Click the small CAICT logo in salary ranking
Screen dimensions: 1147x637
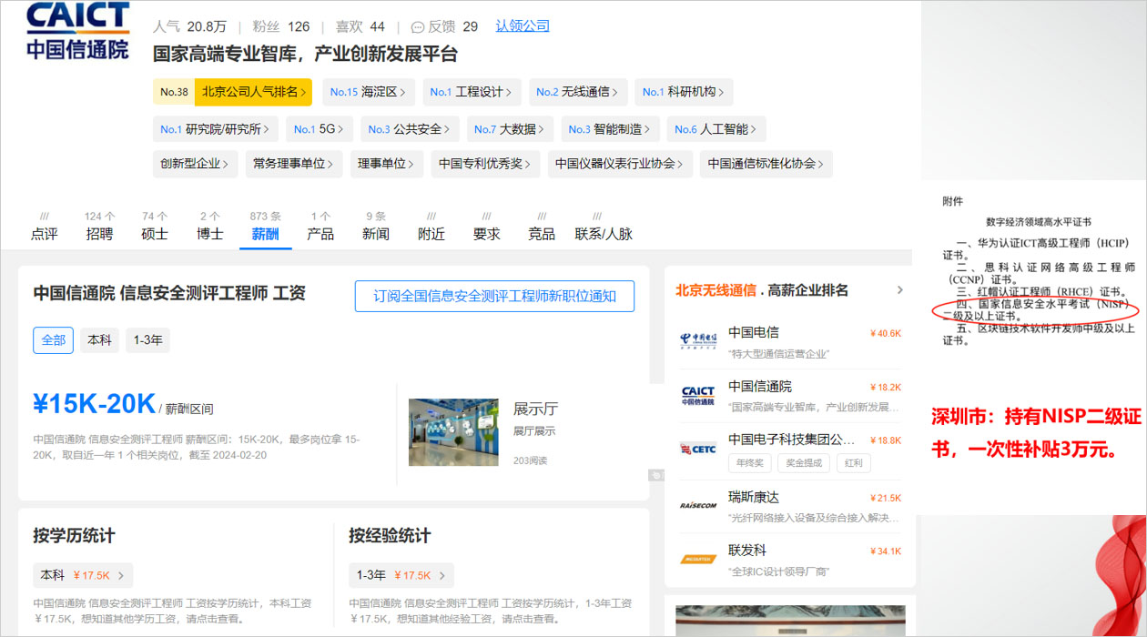(698, 395)
